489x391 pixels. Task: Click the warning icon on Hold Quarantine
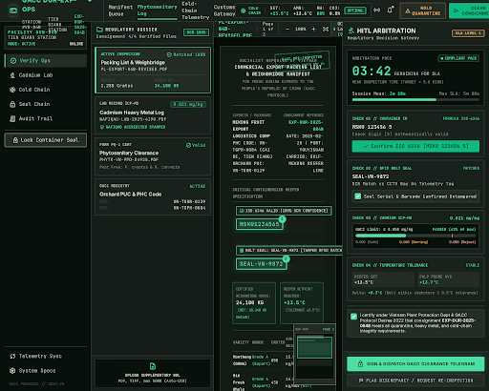coord(408,10)
